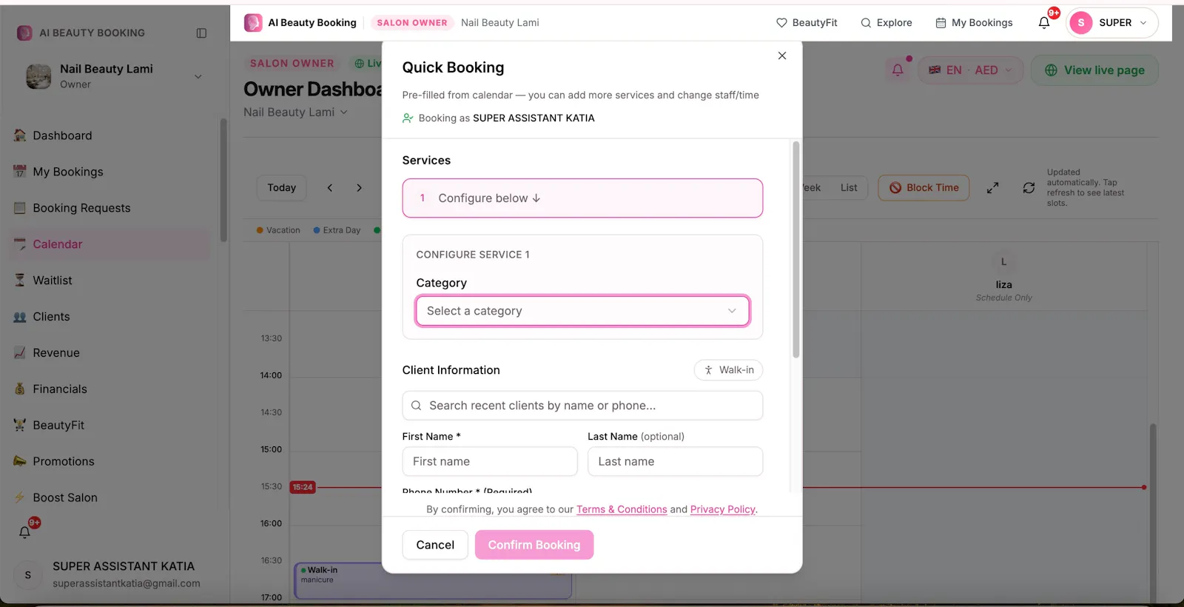
Task: Go to the previous calendar day arrow
Action: [x=330, y=188]
